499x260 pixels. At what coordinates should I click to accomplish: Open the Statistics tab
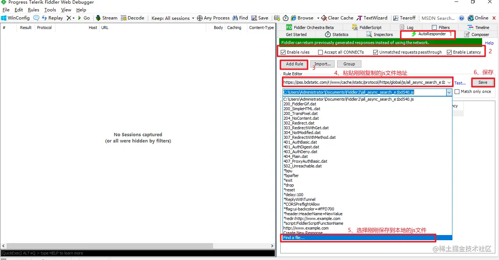point(337,35)
